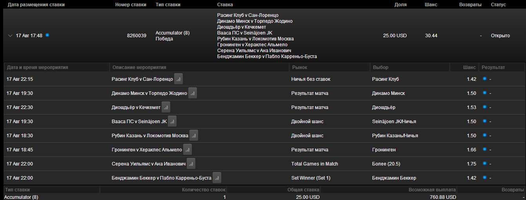Open stats icon for Вааса ПС v Seinäjoen JK
This screenshot has width=526, height=200.
[x=172, y=121]
